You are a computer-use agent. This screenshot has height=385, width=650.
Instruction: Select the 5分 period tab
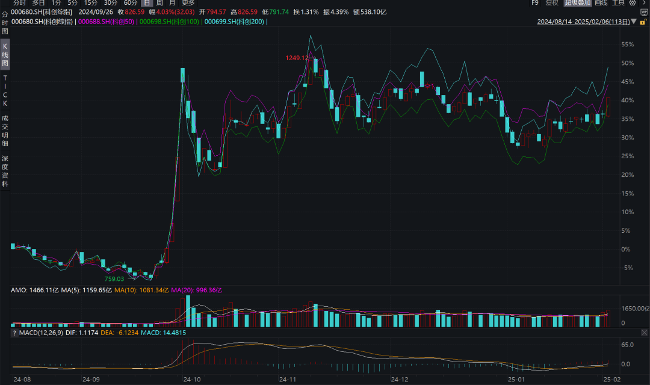pos(73,3)
